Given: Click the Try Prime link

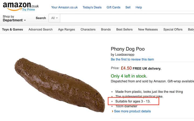Looking at the screenshot, I should coord(29,10).
